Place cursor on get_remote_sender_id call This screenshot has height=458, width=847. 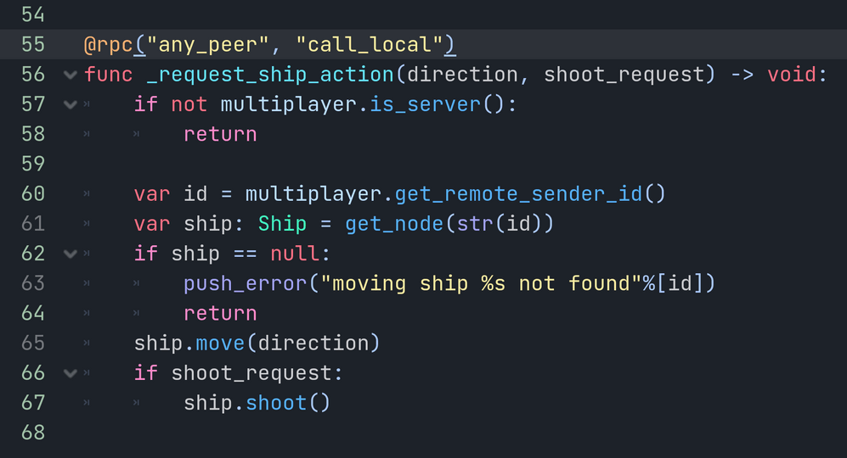518,194
